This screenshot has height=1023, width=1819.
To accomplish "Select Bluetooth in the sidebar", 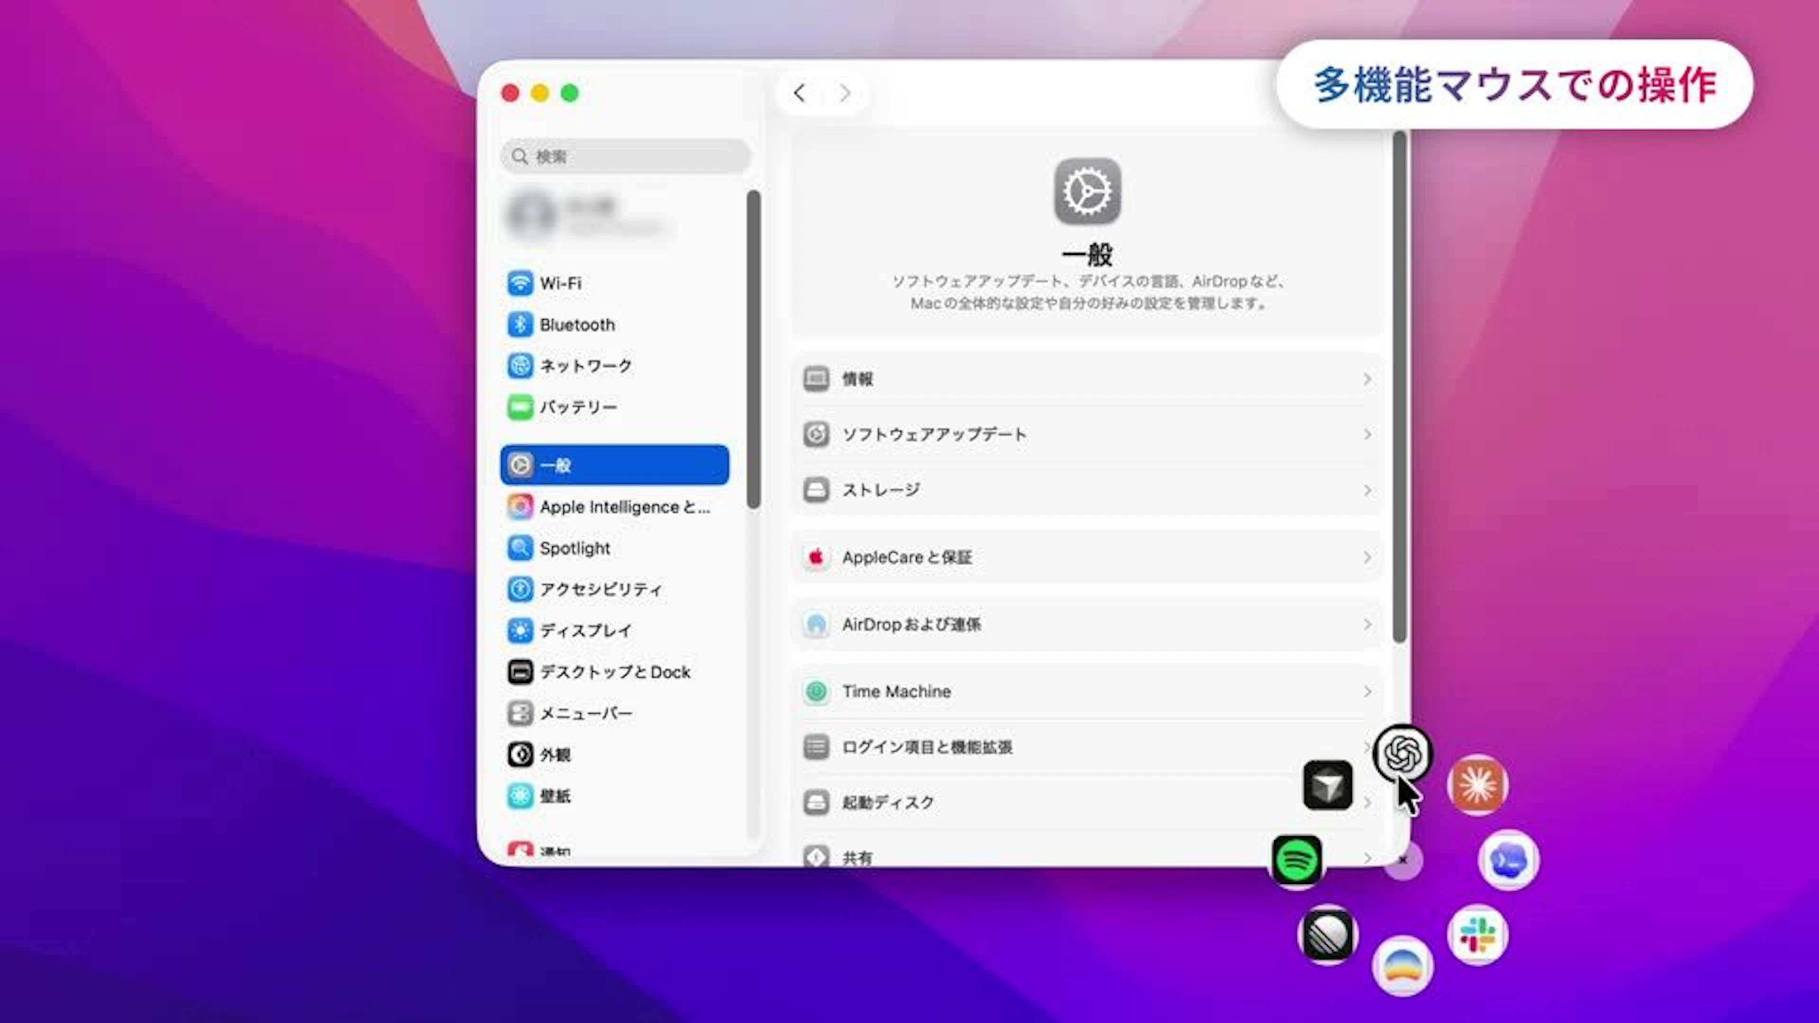I will tap(614, 325).
